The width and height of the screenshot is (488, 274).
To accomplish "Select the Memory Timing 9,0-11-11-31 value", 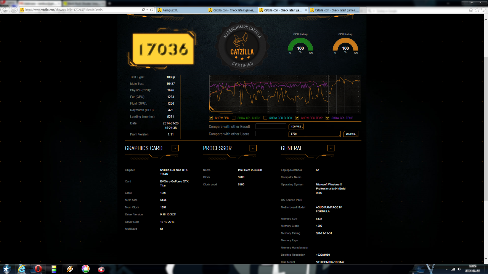I will click(x=324, y=233).
